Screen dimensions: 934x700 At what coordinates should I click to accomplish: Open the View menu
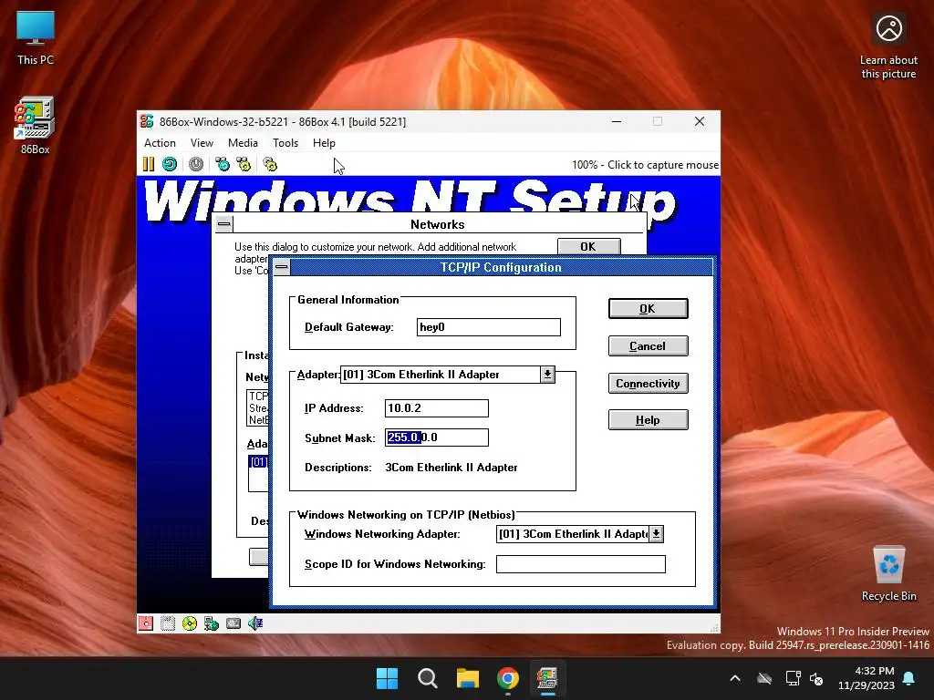click(202, 143)
